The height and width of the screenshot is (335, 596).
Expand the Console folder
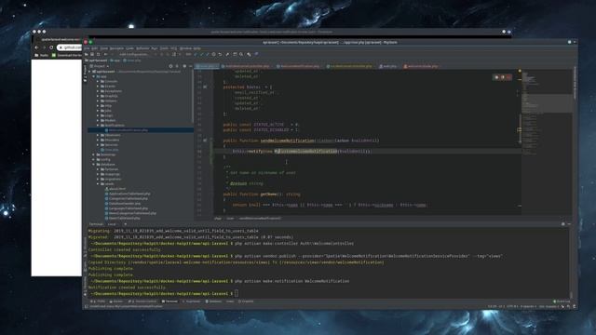coord(98,81)
